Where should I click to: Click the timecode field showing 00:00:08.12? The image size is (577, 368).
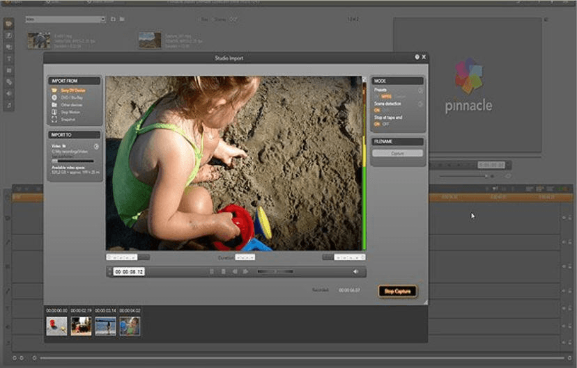click(129, 271)
